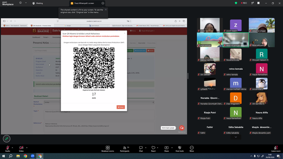The width and height of the screenshot is (283, 159).
Task: Open the React emoji menu
Action: click(153, 149)
